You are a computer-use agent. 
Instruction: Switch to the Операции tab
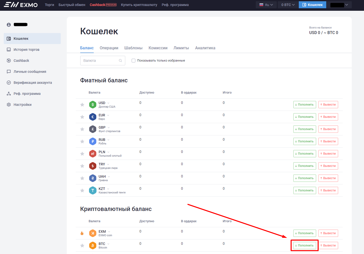pyautogui.click(x=109, y=48)
